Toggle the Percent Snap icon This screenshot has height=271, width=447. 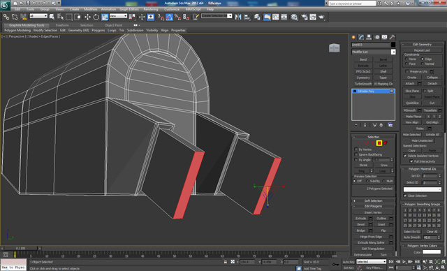point(177,17)
